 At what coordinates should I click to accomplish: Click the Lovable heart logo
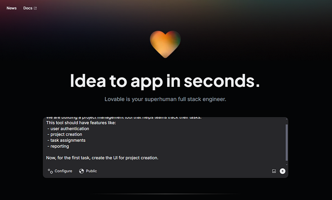tap(165, 44)
